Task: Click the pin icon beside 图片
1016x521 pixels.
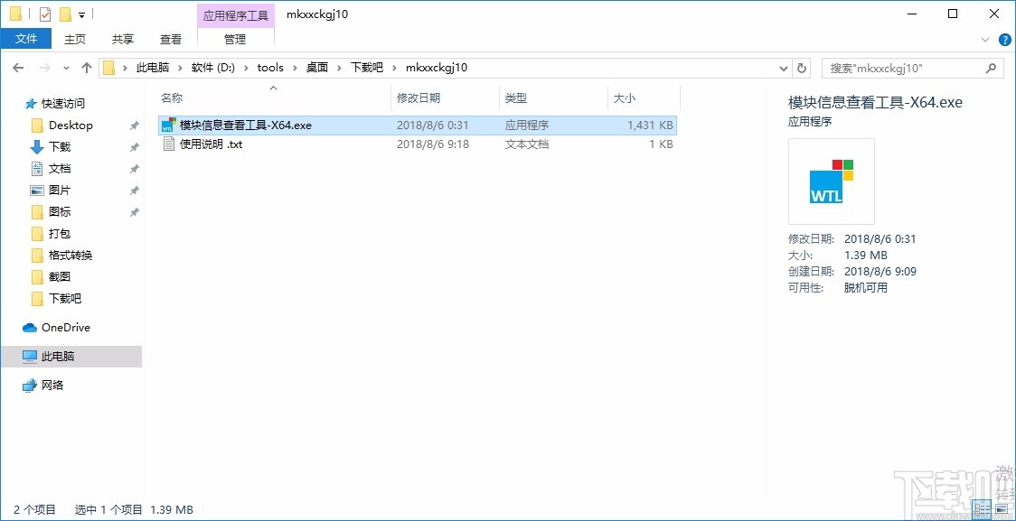Action: 134,191
